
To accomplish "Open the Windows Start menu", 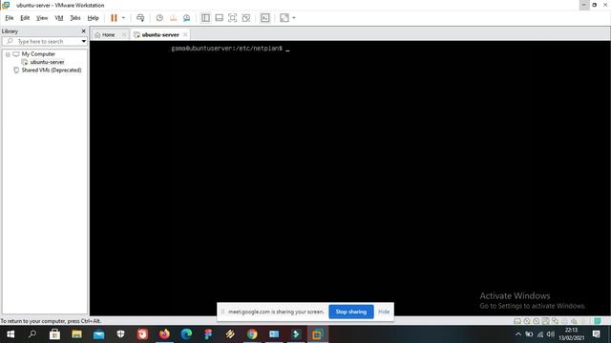I will pyautogui.click(x=11, y=334).
